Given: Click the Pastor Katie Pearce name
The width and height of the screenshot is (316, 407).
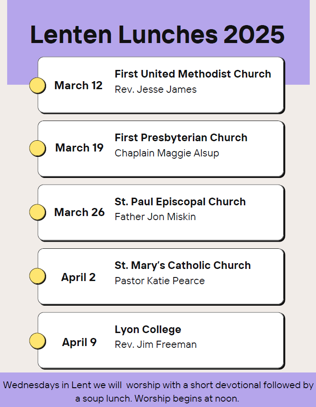Looking at the screenshot, I should (x=160, y=281).
